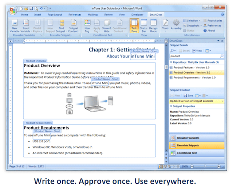
Task: Open the updated snippet version available dropdown
Action: click(x=222, y=101)
